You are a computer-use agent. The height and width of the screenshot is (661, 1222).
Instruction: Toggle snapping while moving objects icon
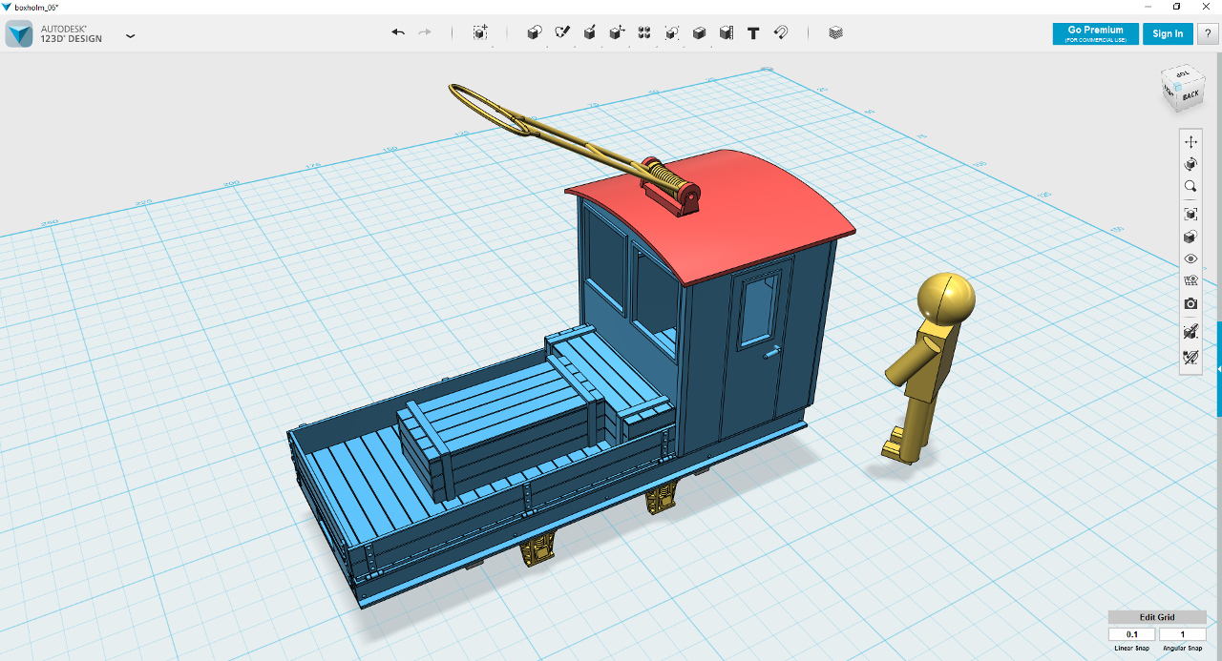[x=1190, y=332]
